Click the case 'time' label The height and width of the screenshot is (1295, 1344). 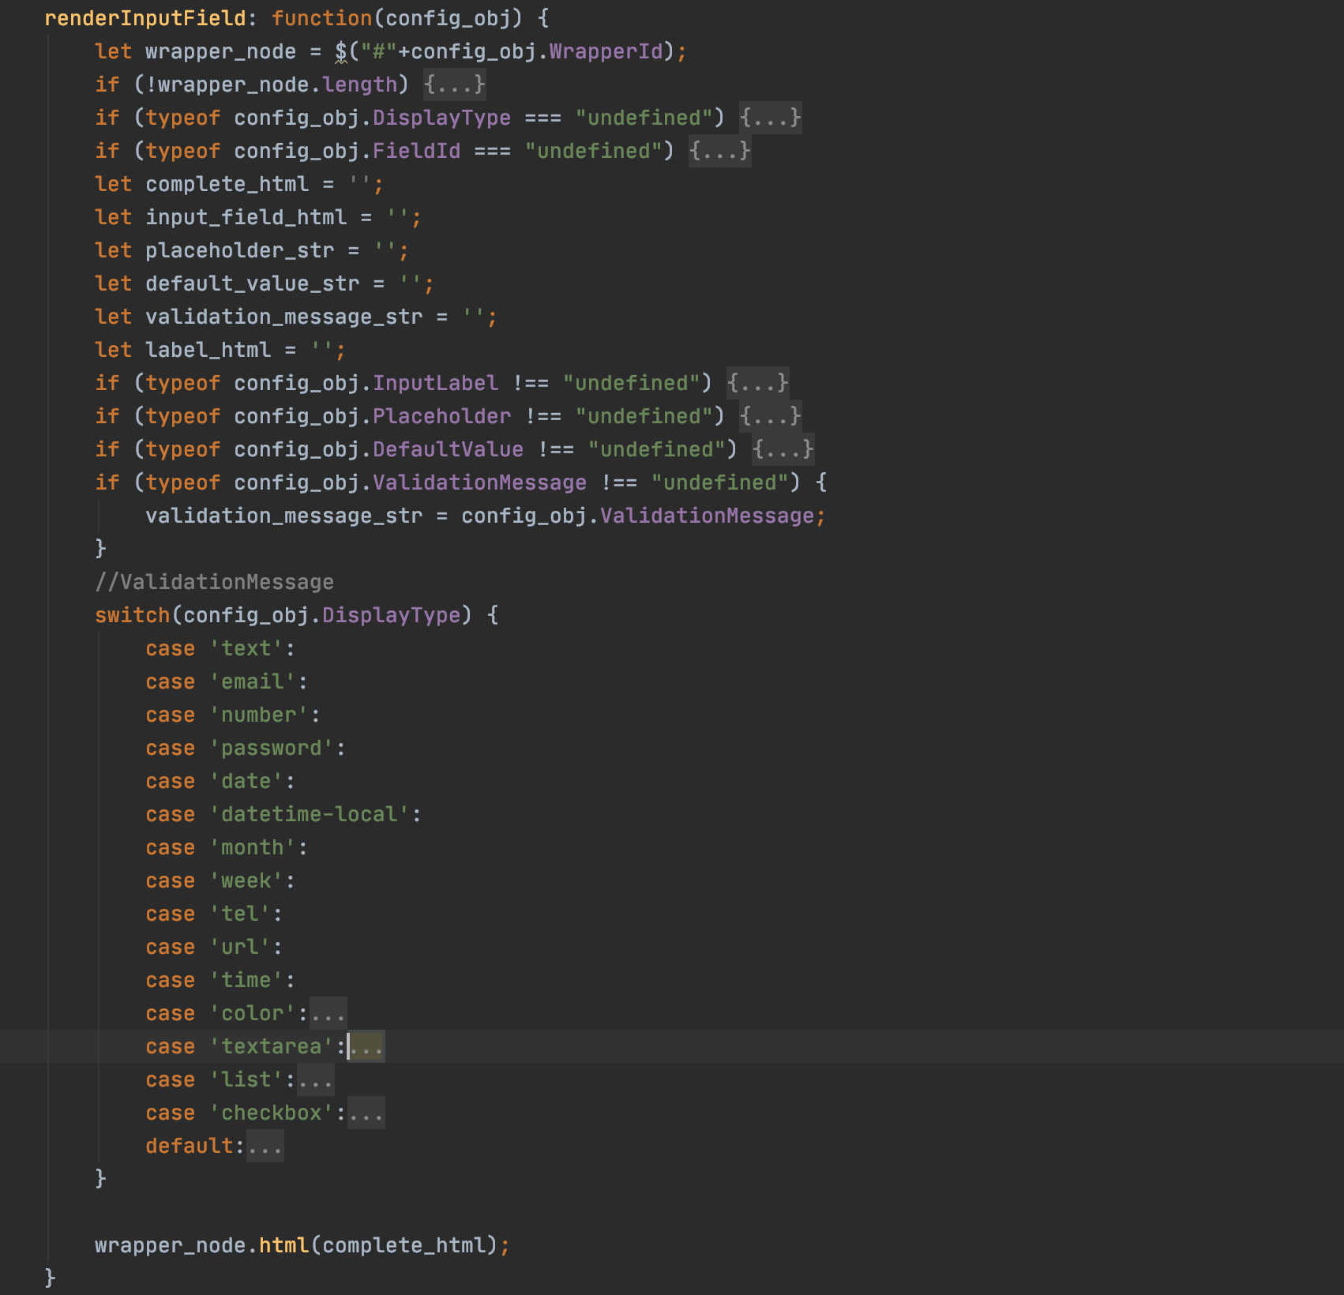(x=220, y=980)
